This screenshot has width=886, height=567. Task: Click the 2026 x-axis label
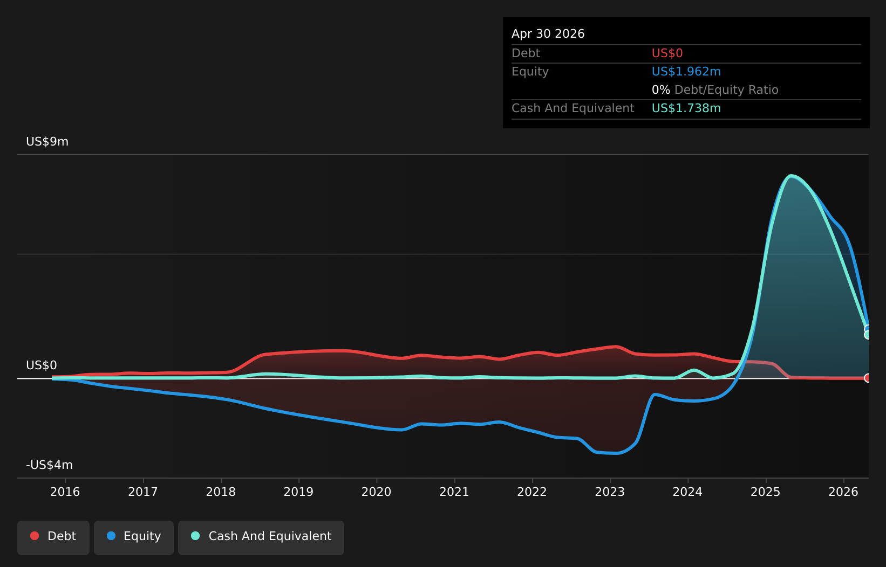point(843,492)
